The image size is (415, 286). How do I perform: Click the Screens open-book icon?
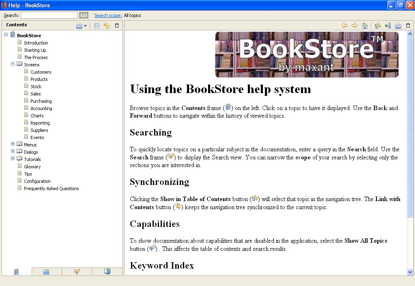pyautogui.click(x=19, y=64)
